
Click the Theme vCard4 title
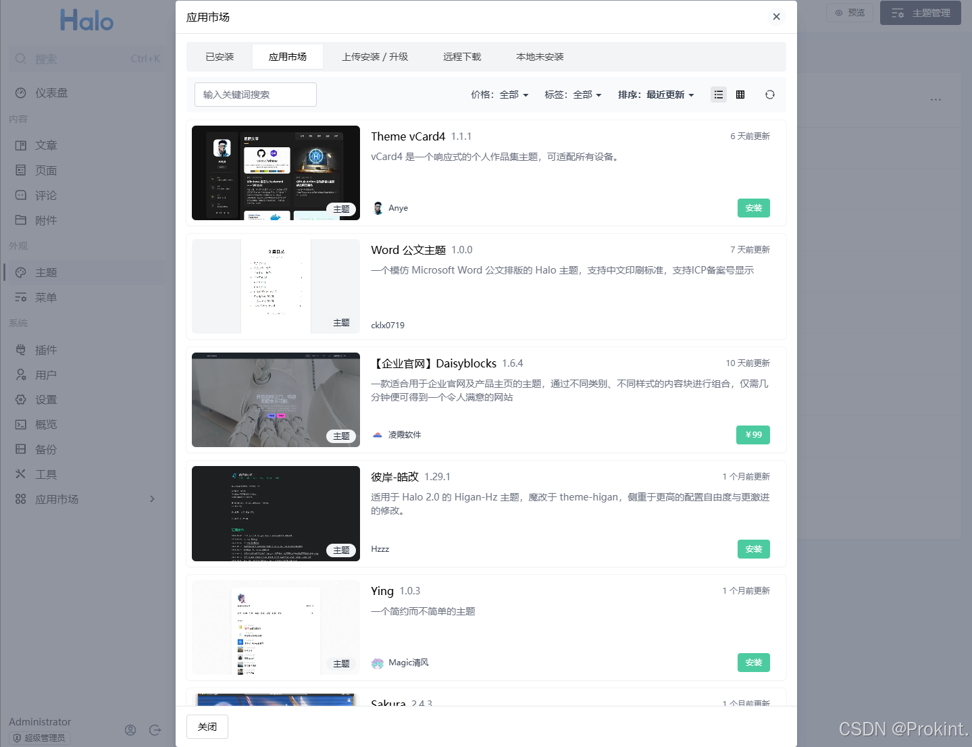point(408,136)
